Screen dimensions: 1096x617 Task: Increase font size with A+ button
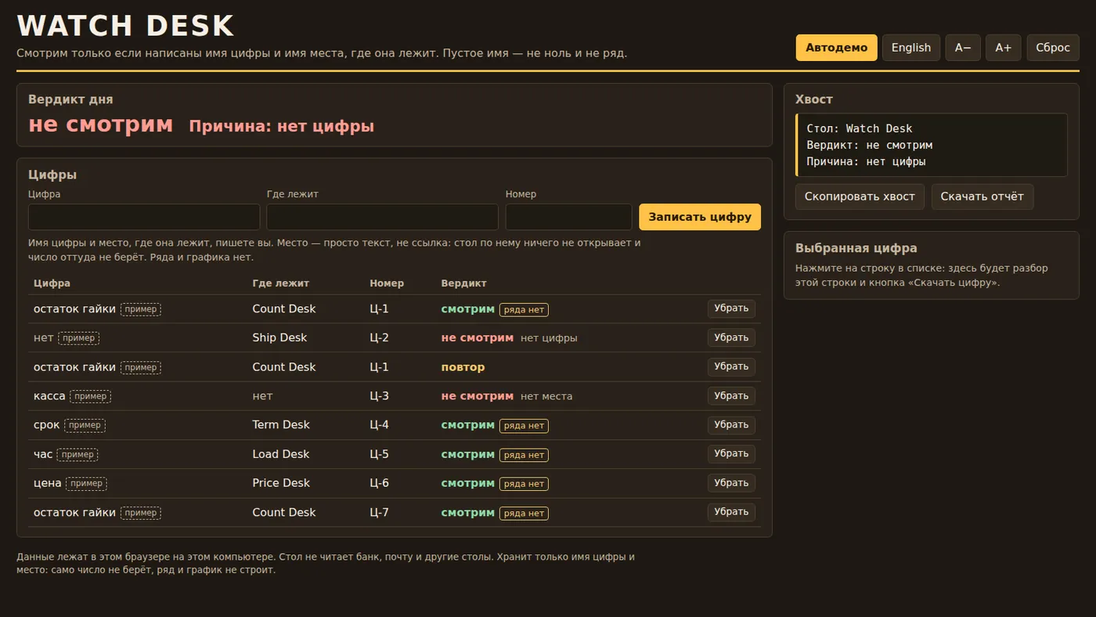click(x=1003, y=48)
